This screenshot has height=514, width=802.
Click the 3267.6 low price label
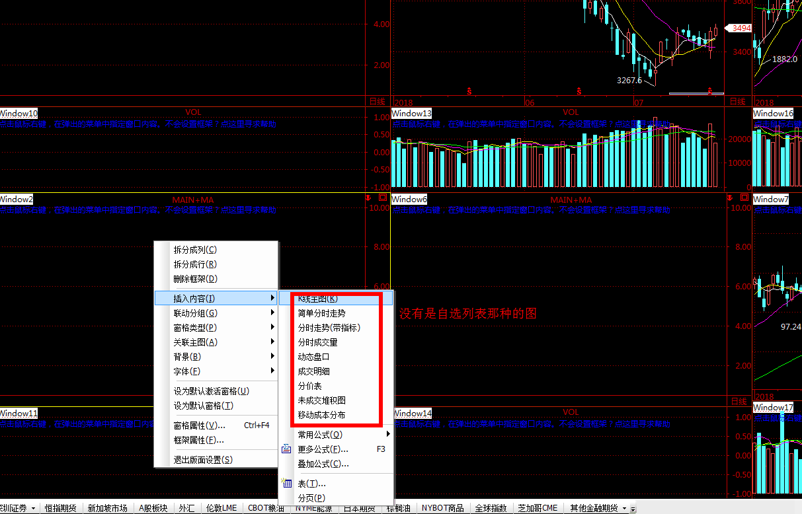click(629, 80)
